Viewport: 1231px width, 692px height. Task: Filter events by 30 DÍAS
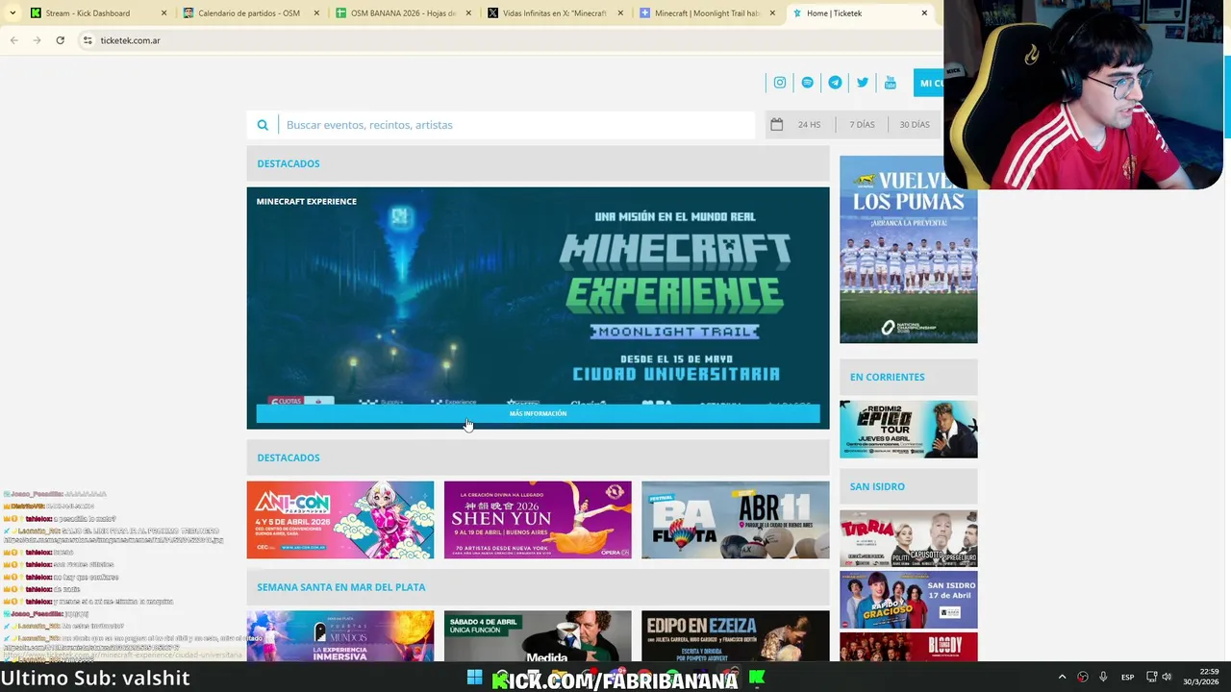[915, 125]
